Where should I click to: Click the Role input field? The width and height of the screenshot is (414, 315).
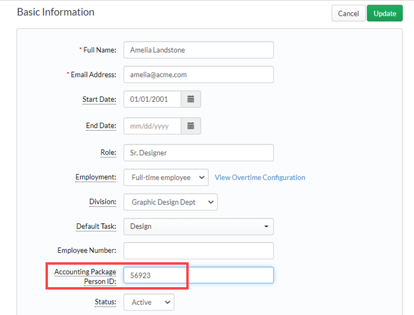(199, 153)
